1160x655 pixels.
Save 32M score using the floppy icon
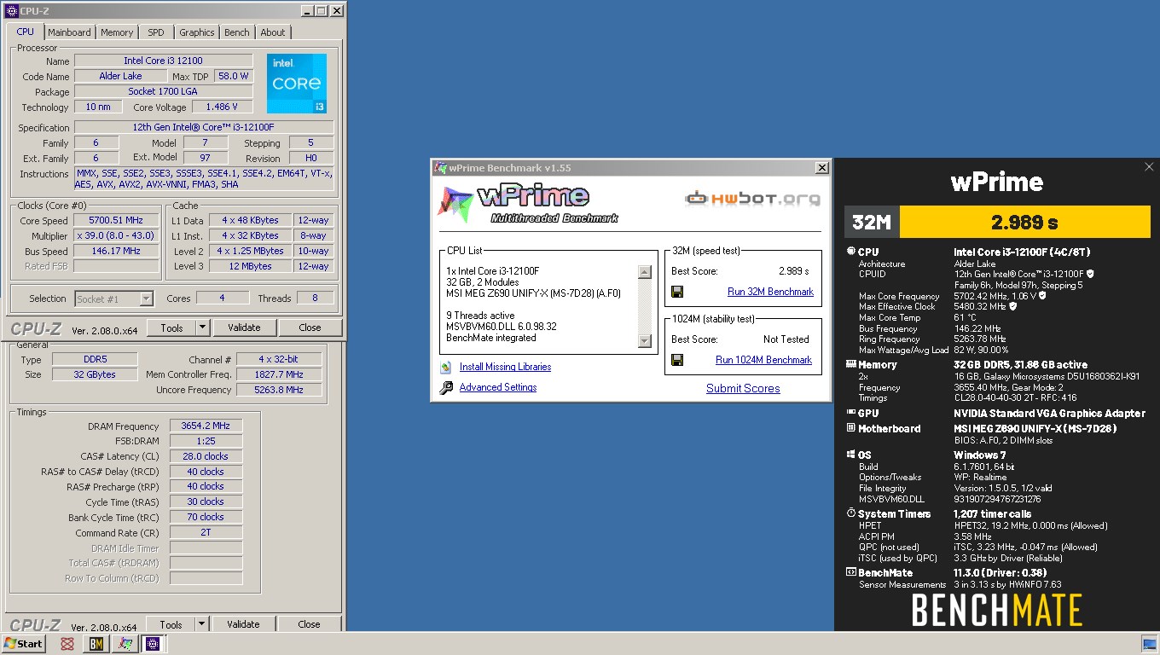click(x=677, y=292)
